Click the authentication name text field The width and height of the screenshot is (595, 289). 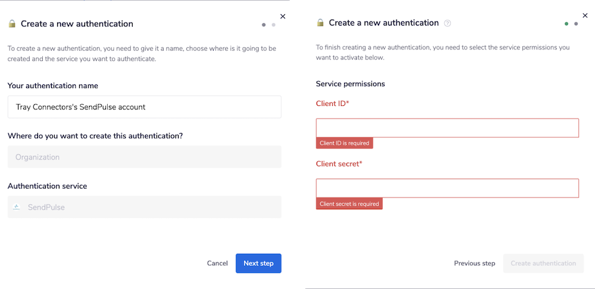pos(144,107)
